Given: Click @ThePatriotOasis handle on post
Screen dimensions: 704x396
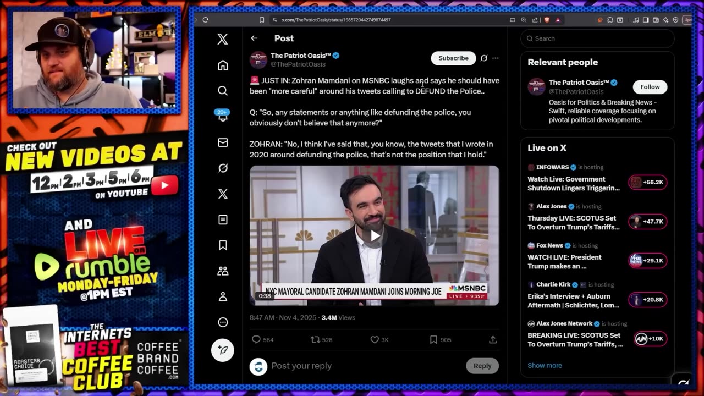Looking at the screenshot, I should [298, 64].
